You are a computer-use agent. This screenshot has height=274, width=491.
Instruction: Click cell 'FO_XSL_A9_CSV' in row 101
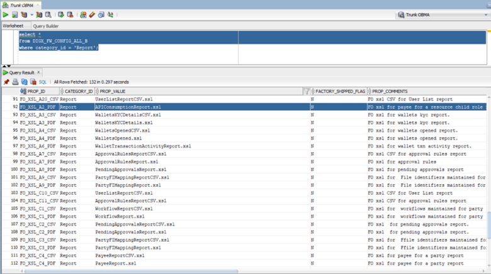pyautogui.click(x=38, y=177)
